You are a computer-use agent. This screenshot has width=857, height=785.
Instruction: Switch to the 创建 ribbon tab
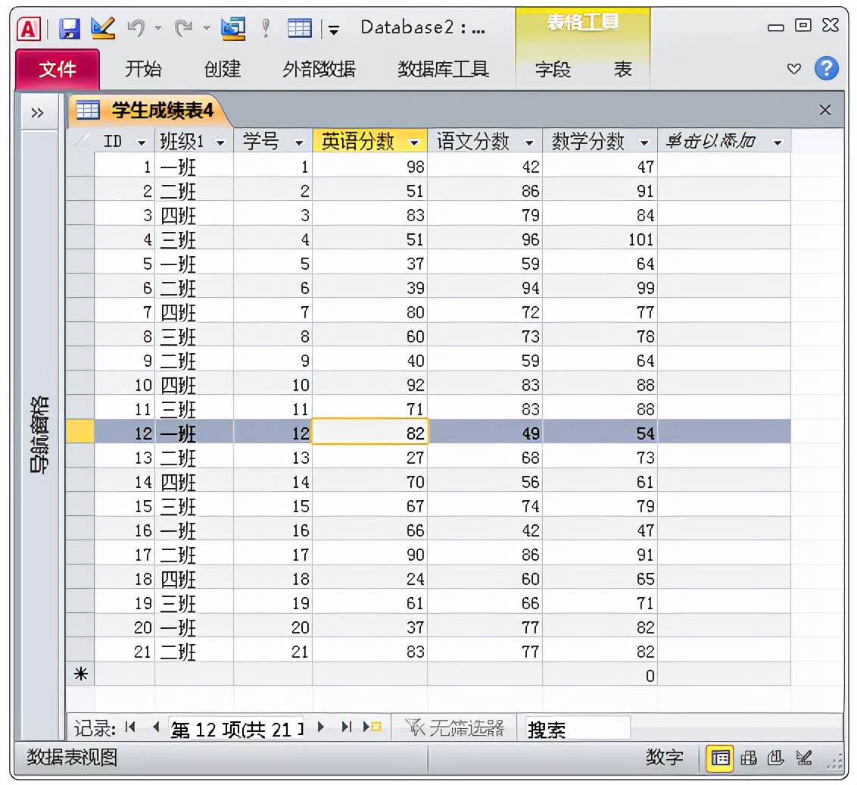[x=223, y=69]
